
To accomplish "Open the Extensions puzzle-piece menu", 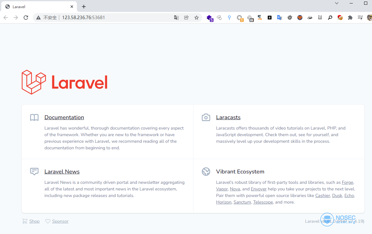I will (x=350, y=18).
